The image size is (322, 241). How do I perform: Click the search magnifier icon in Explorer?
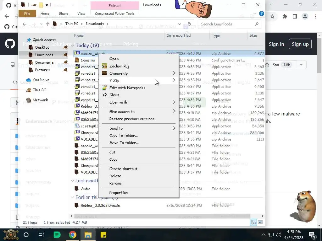tap(257, 24)
